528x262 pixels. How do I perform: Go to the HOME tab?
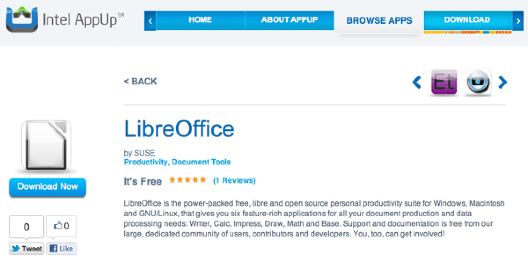point(200,20)
